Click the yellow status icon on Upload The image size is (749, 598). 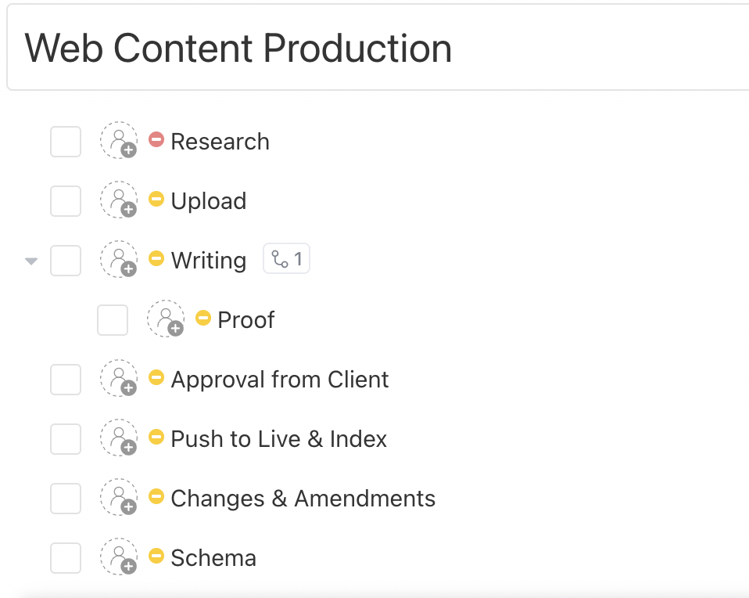pyautogui.click(x=156, y=199)
